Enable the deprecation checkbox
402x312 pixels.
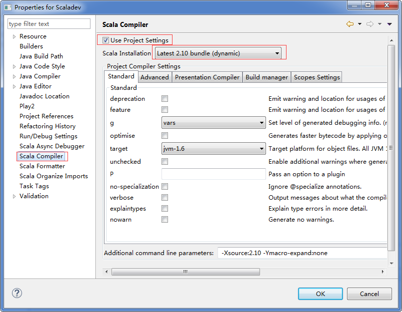164,98
